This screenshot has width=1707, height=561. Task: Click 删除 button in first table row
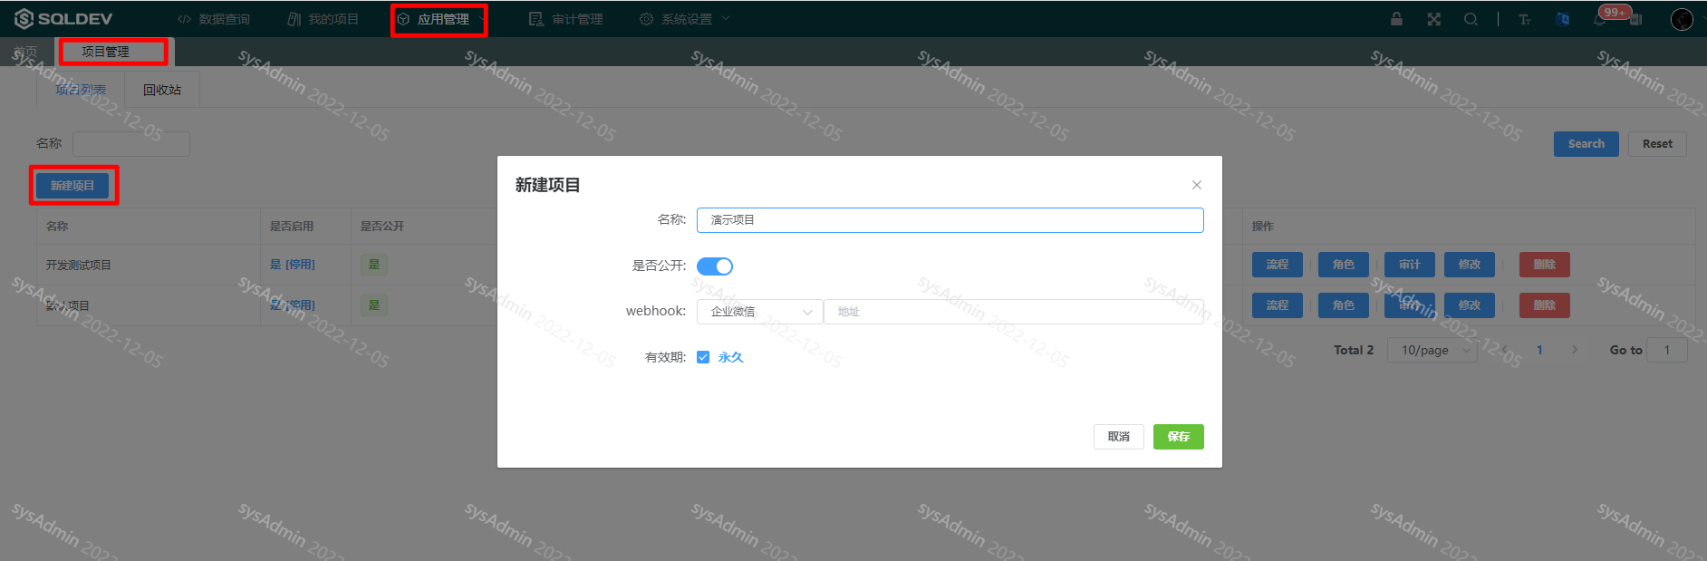(x=1545, y=265)
